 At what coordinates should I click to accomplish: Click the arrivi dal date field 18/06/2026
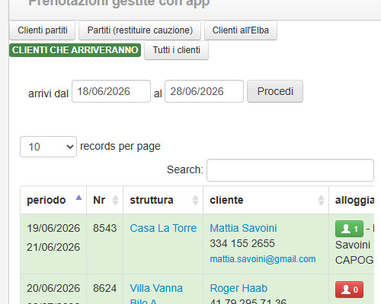point(111,91)
